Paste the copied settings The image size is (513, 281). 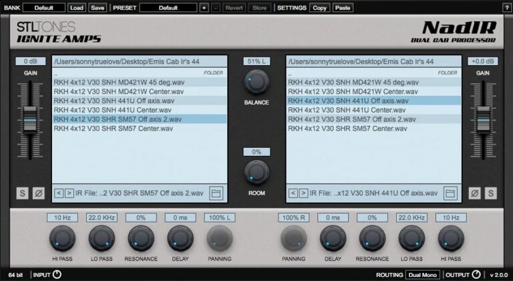(343, 8)
